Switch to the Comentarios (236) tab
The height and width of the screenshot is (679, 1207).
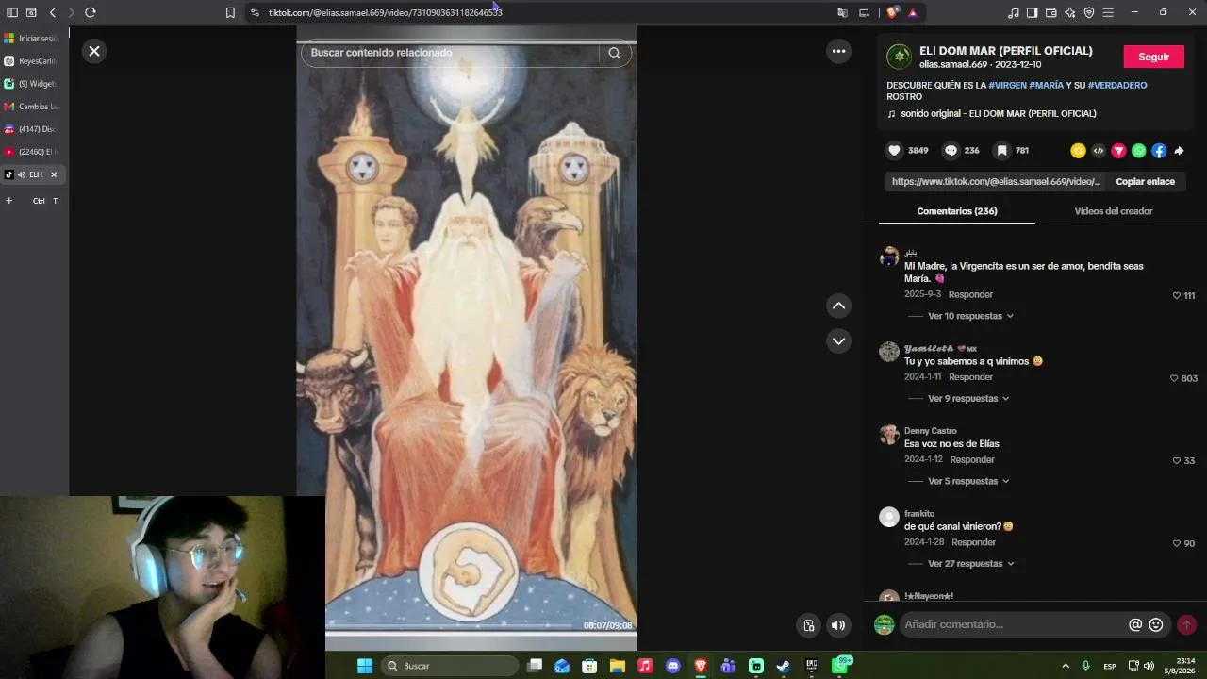click(956, 211)
